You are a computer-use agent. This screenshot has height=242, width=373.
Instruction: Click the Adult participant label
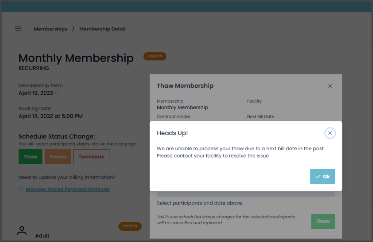pyautogui.click(x=42, y=236)
